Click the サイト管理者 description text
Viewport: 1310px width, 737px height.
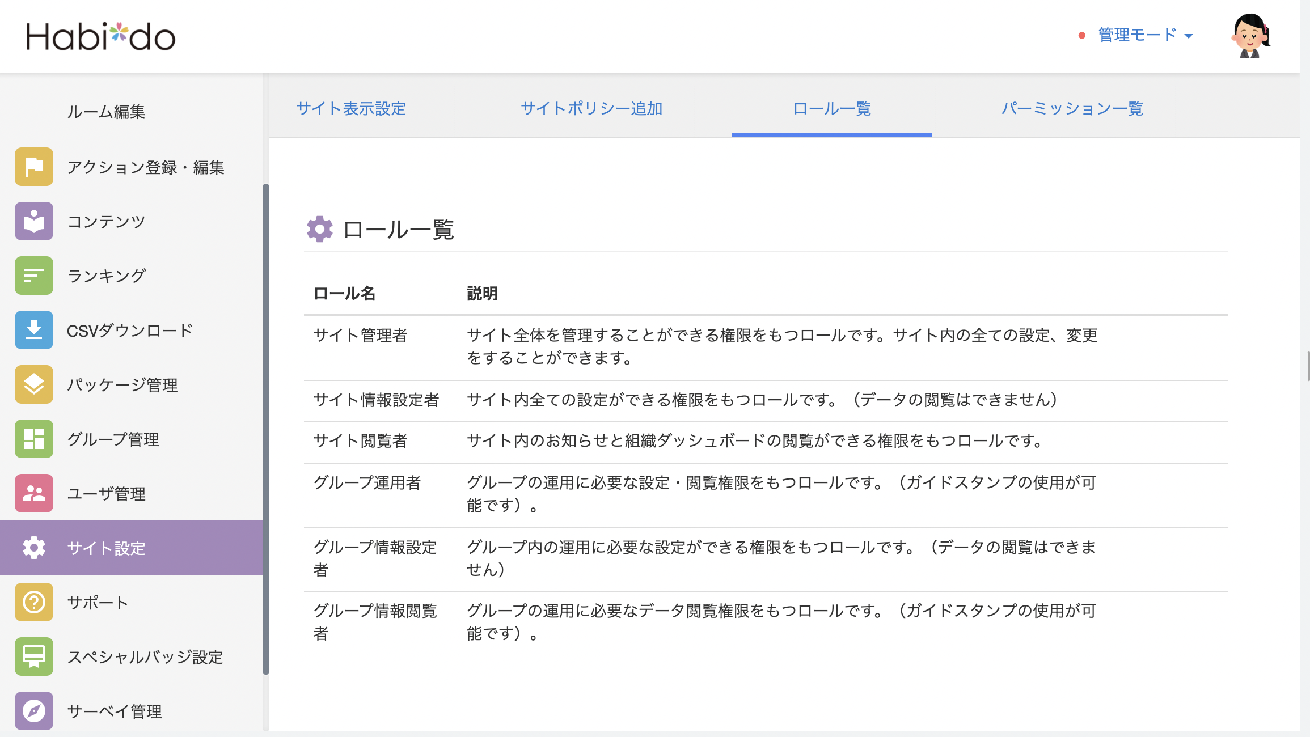pyautogui.click(x=783, y=346)
